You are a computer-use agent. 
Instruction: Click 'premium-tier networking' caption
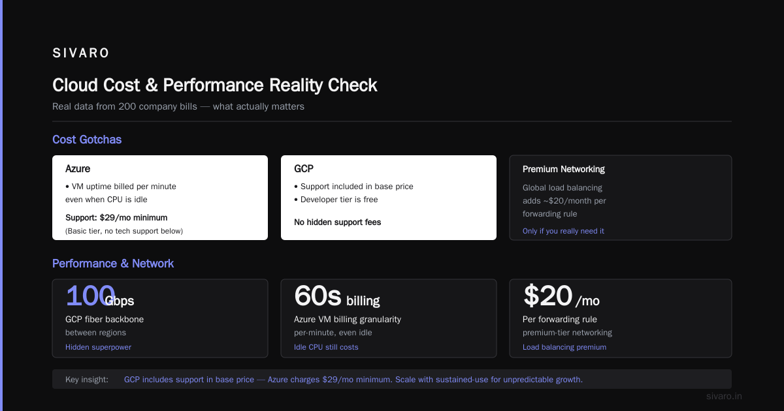click(567, 333)
